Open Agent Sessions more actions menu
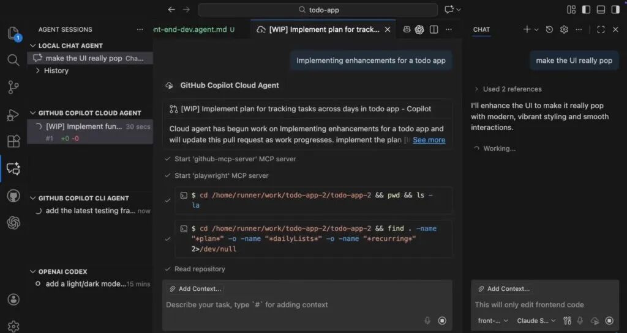627x333 pixels. pos(140,29)
